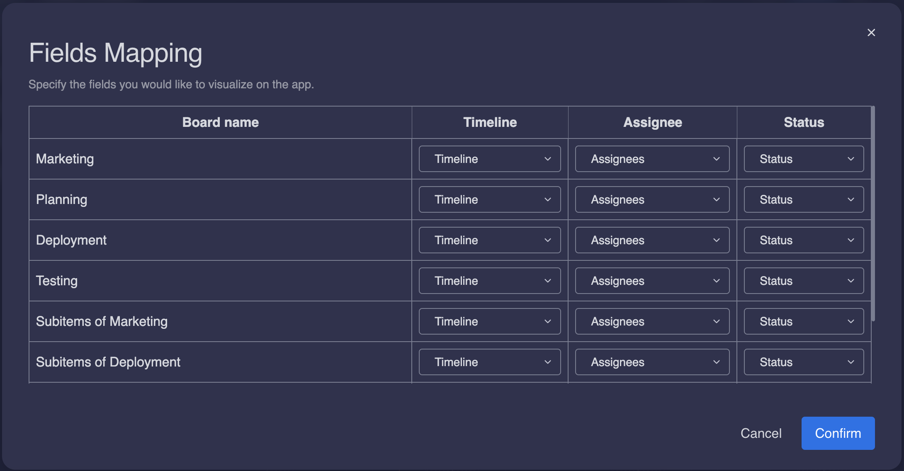Expand Planning row Assignees dropdown

[x=652, y=199]
